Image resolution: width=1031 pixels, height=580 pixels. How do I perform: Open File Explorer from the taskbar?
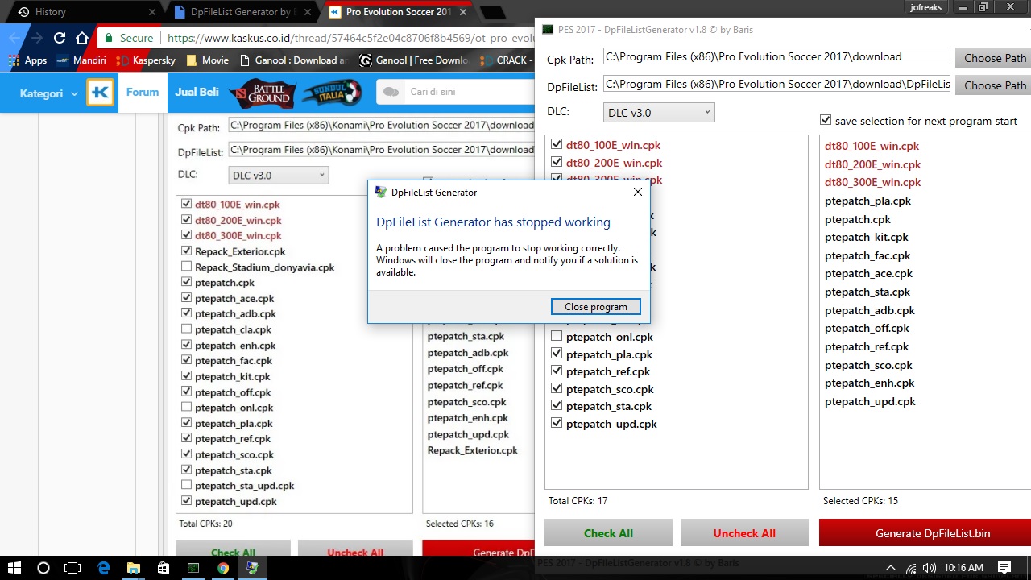tap(134, 568)
